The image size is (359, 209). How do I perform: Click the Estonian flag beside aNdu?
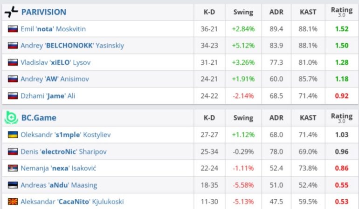tap(13, 185)
